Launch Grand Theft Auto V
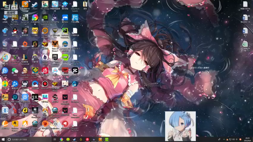 pos(15,59)
